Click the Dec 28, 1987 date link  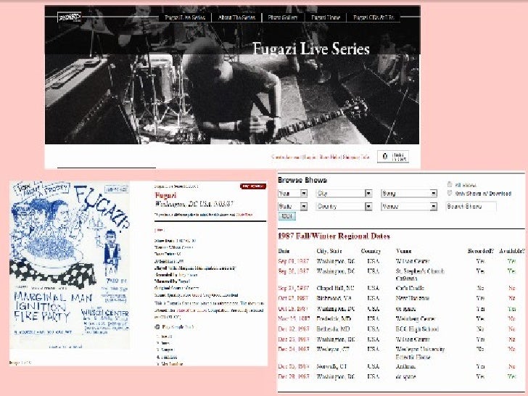point(294,376)
